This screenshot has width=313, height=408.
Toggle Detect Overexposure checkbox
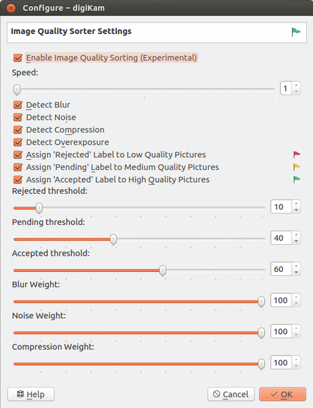(18, 142)
